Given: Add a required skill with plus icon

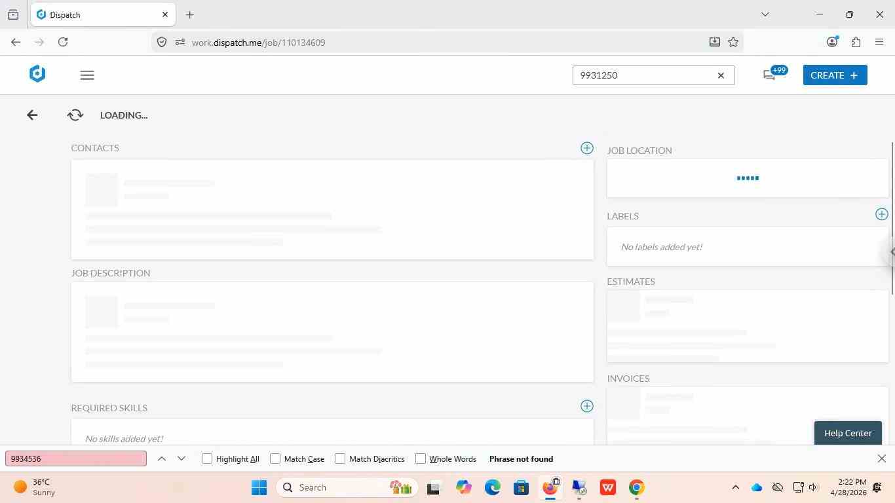Looking at the screenshot, I should tap(587, 406).
